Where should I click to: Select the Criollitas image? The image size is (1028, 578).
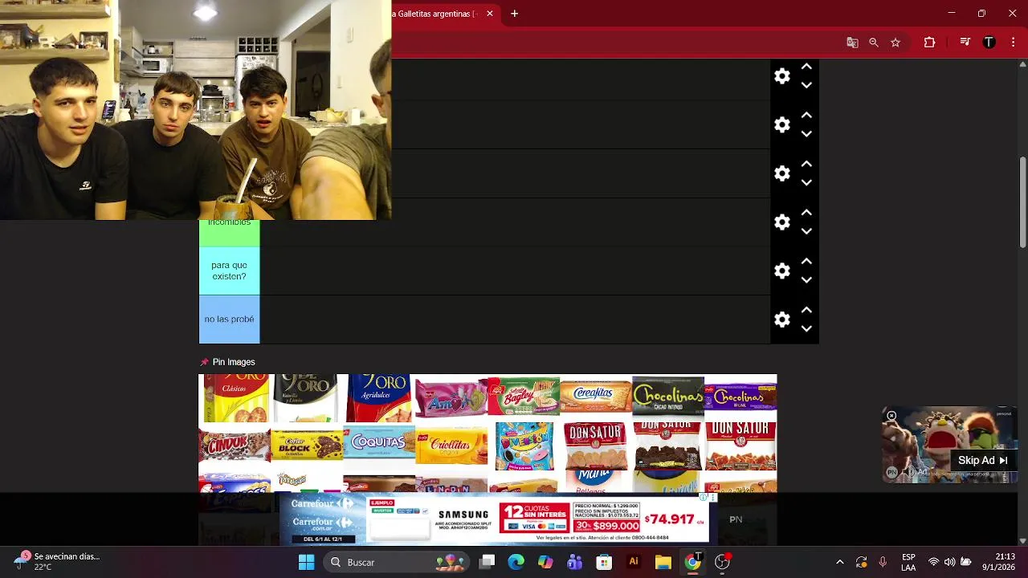[451, 446]
